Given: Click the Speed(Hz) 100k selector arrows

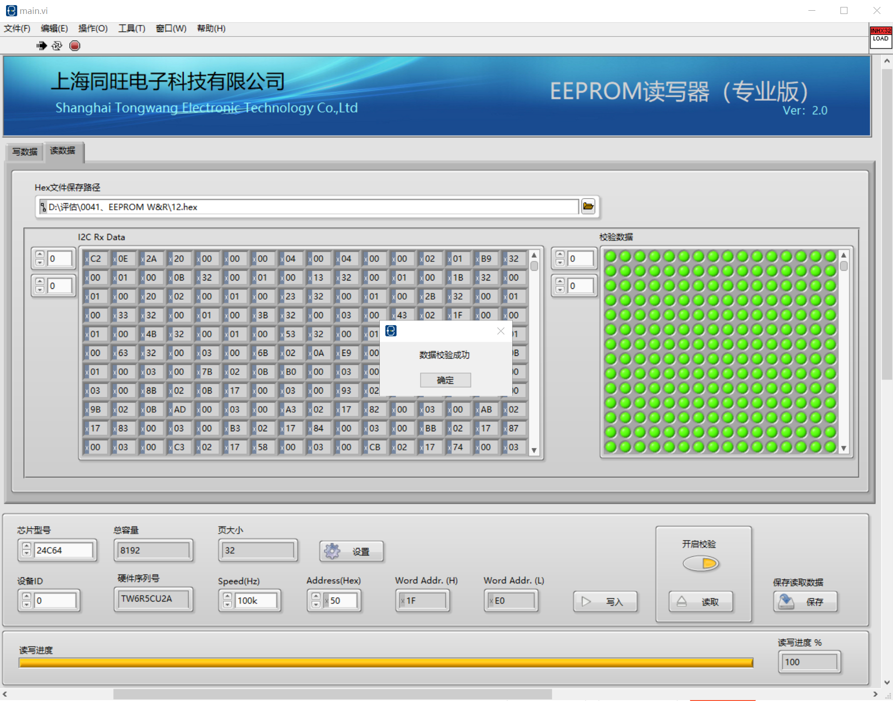Looking at the screenshot, I should pyautogui.click(x=227, y=601).
